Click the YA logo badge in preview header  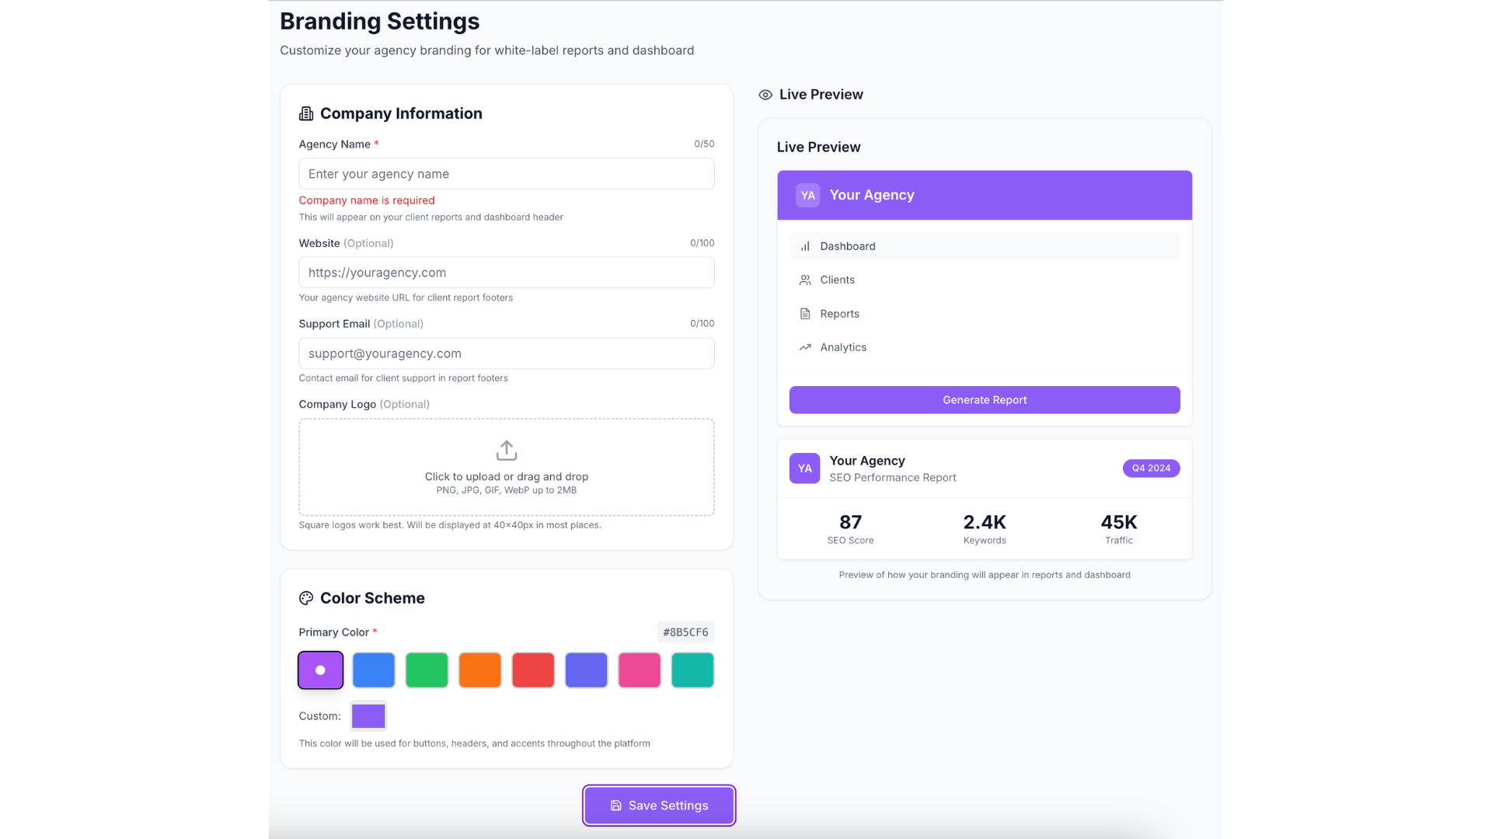point(807,195)
